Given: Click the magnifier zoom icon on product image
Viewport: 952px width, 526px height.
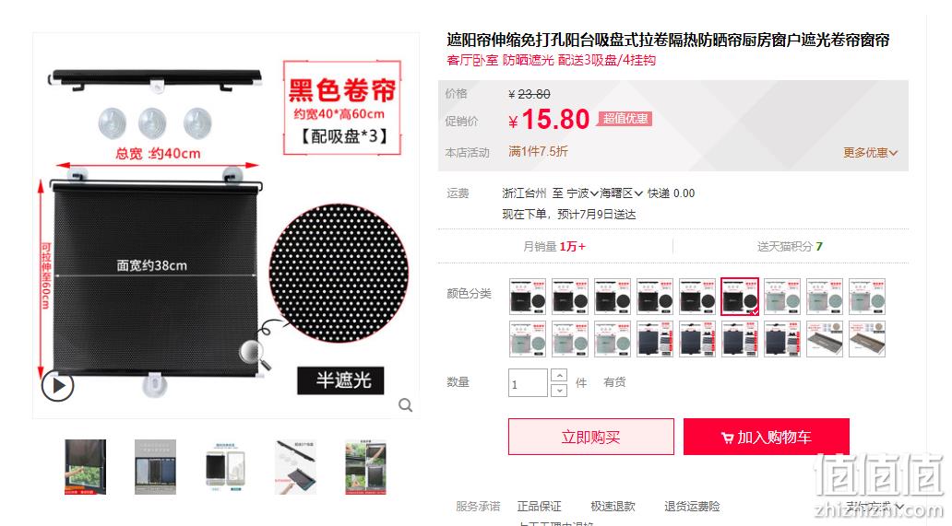Looking at the screenshot, I should (406, 404).
